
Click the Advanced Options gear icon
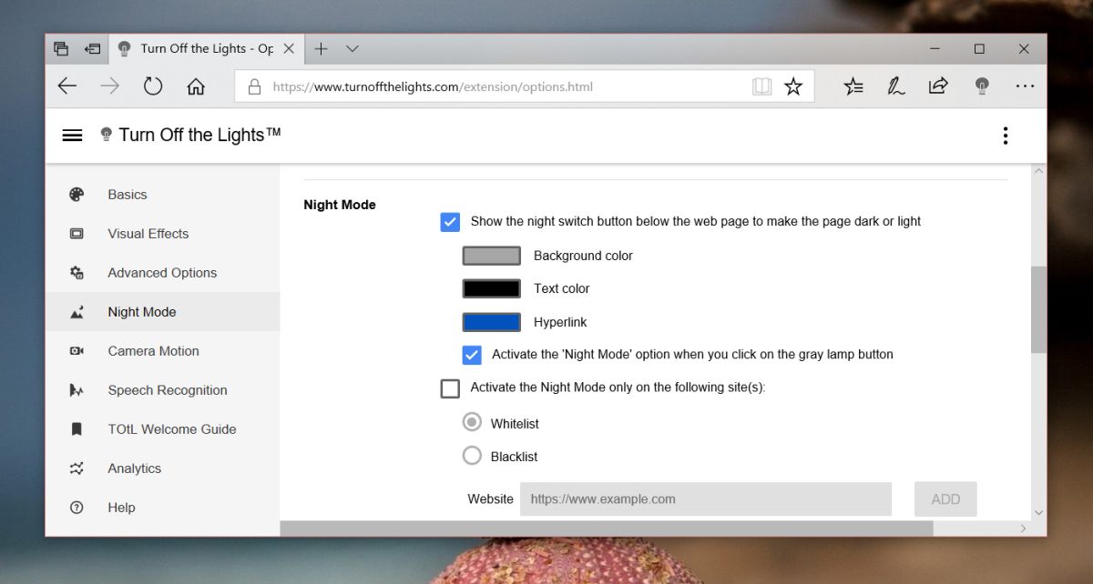pos(77,272)
